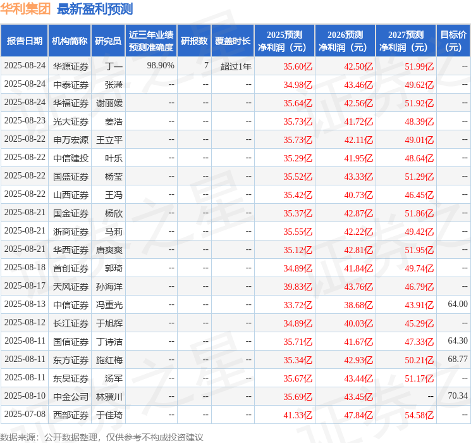This screenshot has width=471, height=443.
Task: Click the 机构简称 column header
Action: tap(70, 41)
